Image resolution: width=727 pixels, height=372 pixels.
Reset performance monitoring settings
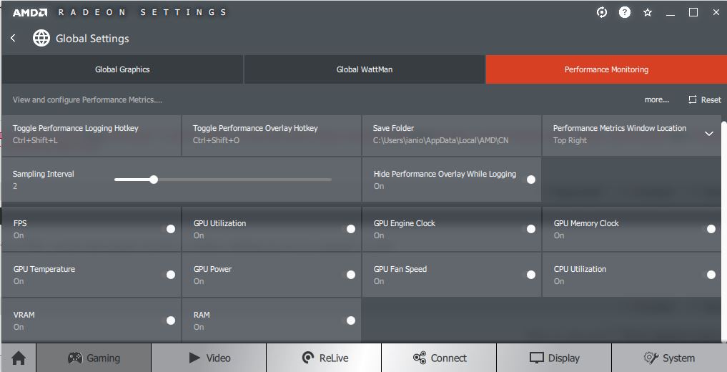tap(704, 100)
